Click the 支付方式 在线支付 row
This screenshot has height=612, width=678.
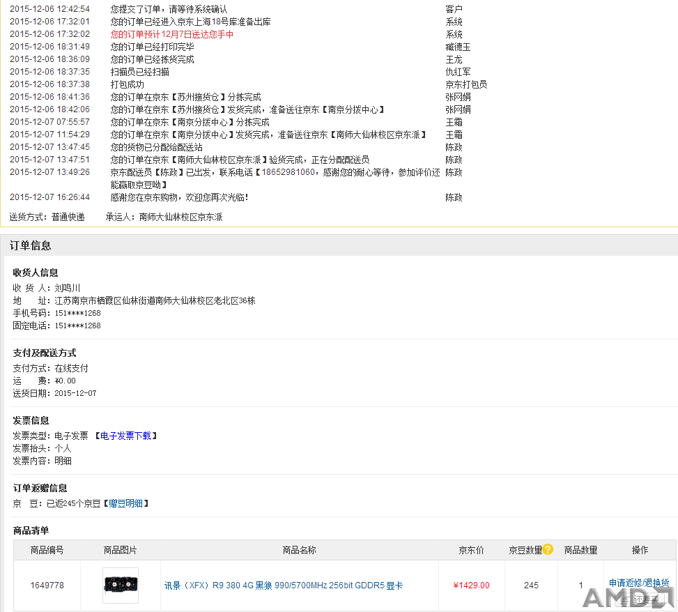(x=50, y=369)
